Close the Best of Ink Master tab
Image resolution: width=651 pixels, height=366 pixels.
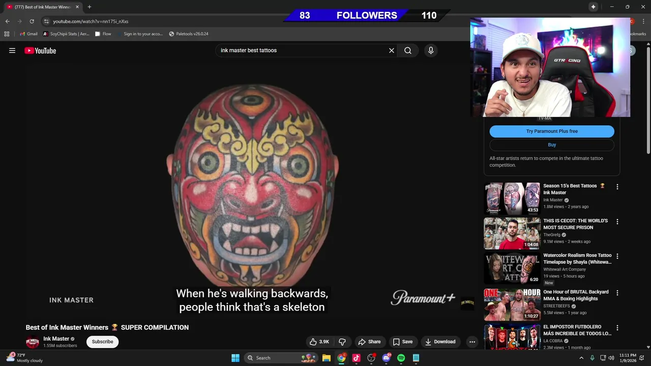[x=77, y=7]
